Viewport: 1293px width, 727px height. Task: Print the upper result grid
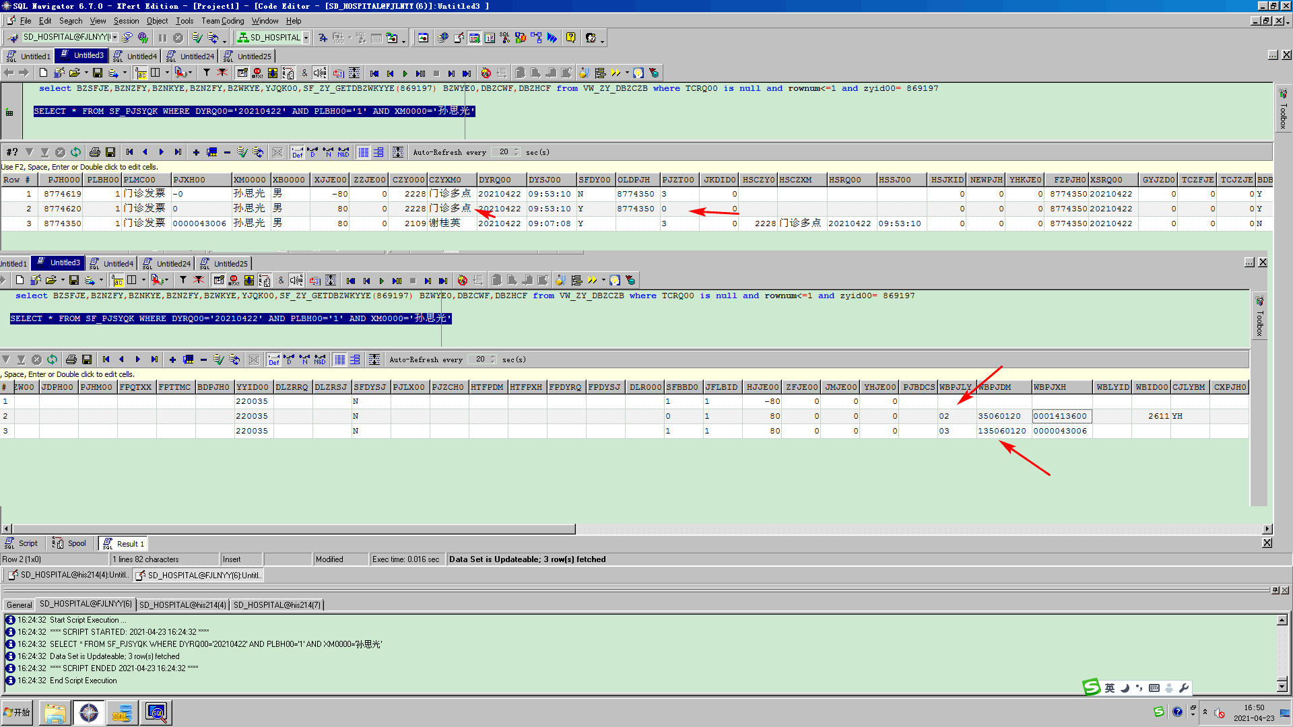(x=95, y=152)
